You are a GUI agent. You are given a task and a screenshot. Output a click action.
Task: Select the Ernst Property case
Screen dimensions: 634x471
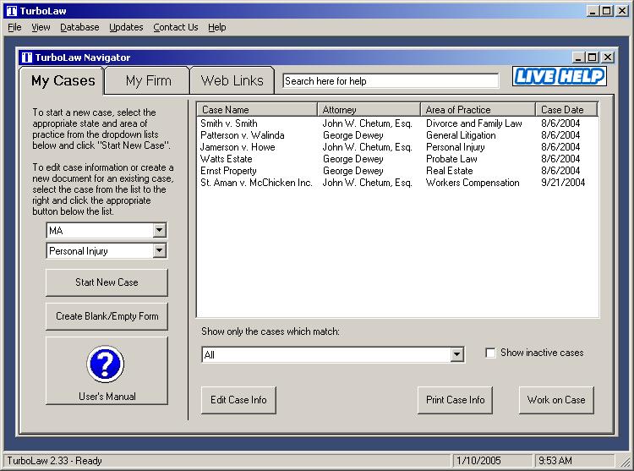tap(228, 171)
